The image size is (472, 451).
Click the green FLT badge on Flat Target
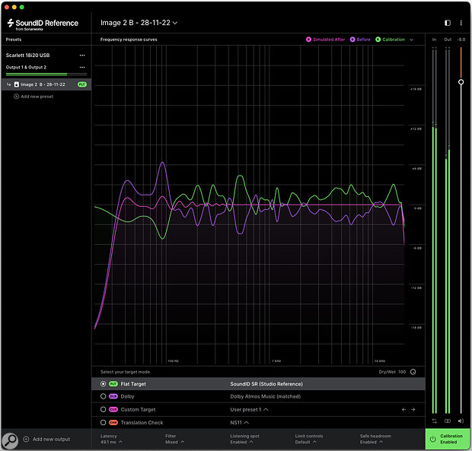(113, 384)
